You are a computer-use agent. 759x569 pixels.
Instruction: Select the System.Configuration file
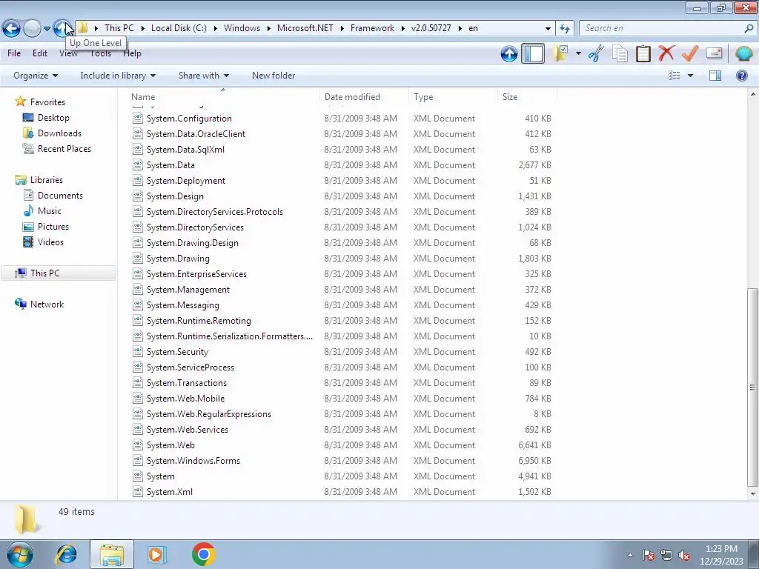click(x=189, y=119)
